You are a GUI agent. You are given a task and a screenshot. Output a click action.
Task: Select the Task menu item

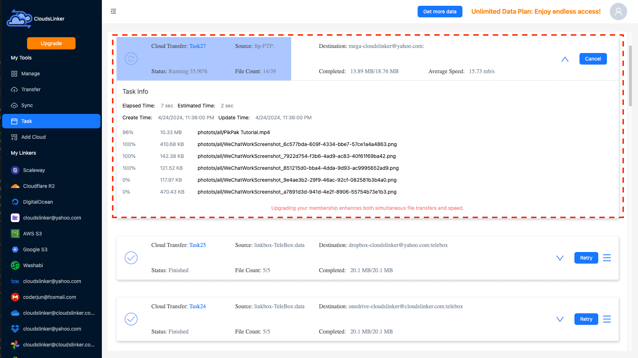(51, 121)
